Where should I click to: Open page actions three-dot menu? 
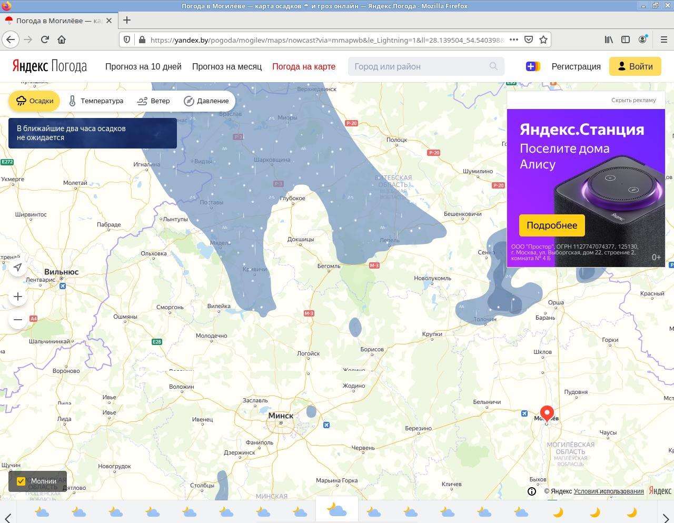[x=513, y=40]
